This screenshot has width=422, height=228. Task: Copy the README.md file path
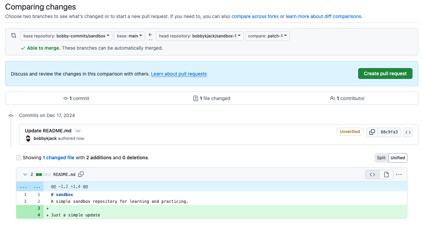point(81,174)
